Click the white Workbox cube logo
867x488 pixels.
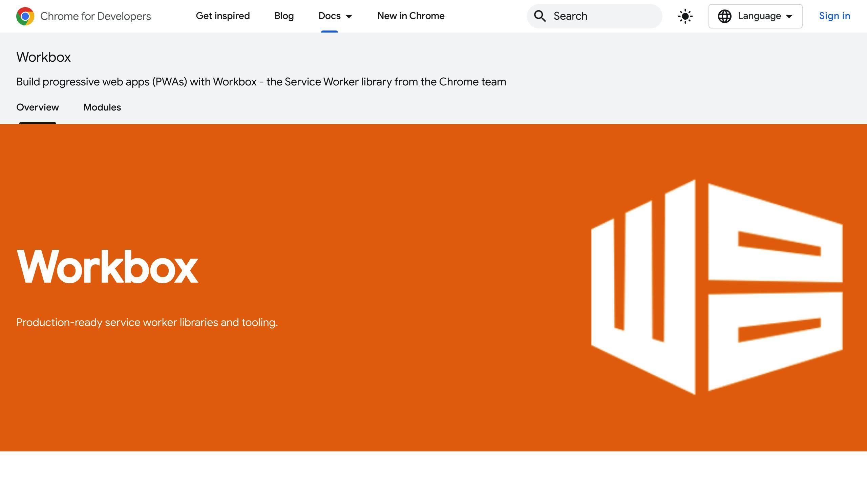point(717,287)
